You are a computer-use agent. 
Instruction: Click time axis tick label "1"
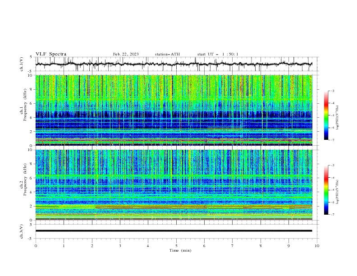pyautogui.click(x=64, y=246)
